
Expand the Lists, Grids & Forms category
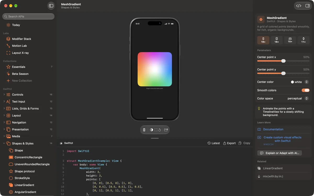(x=4, y=108)
